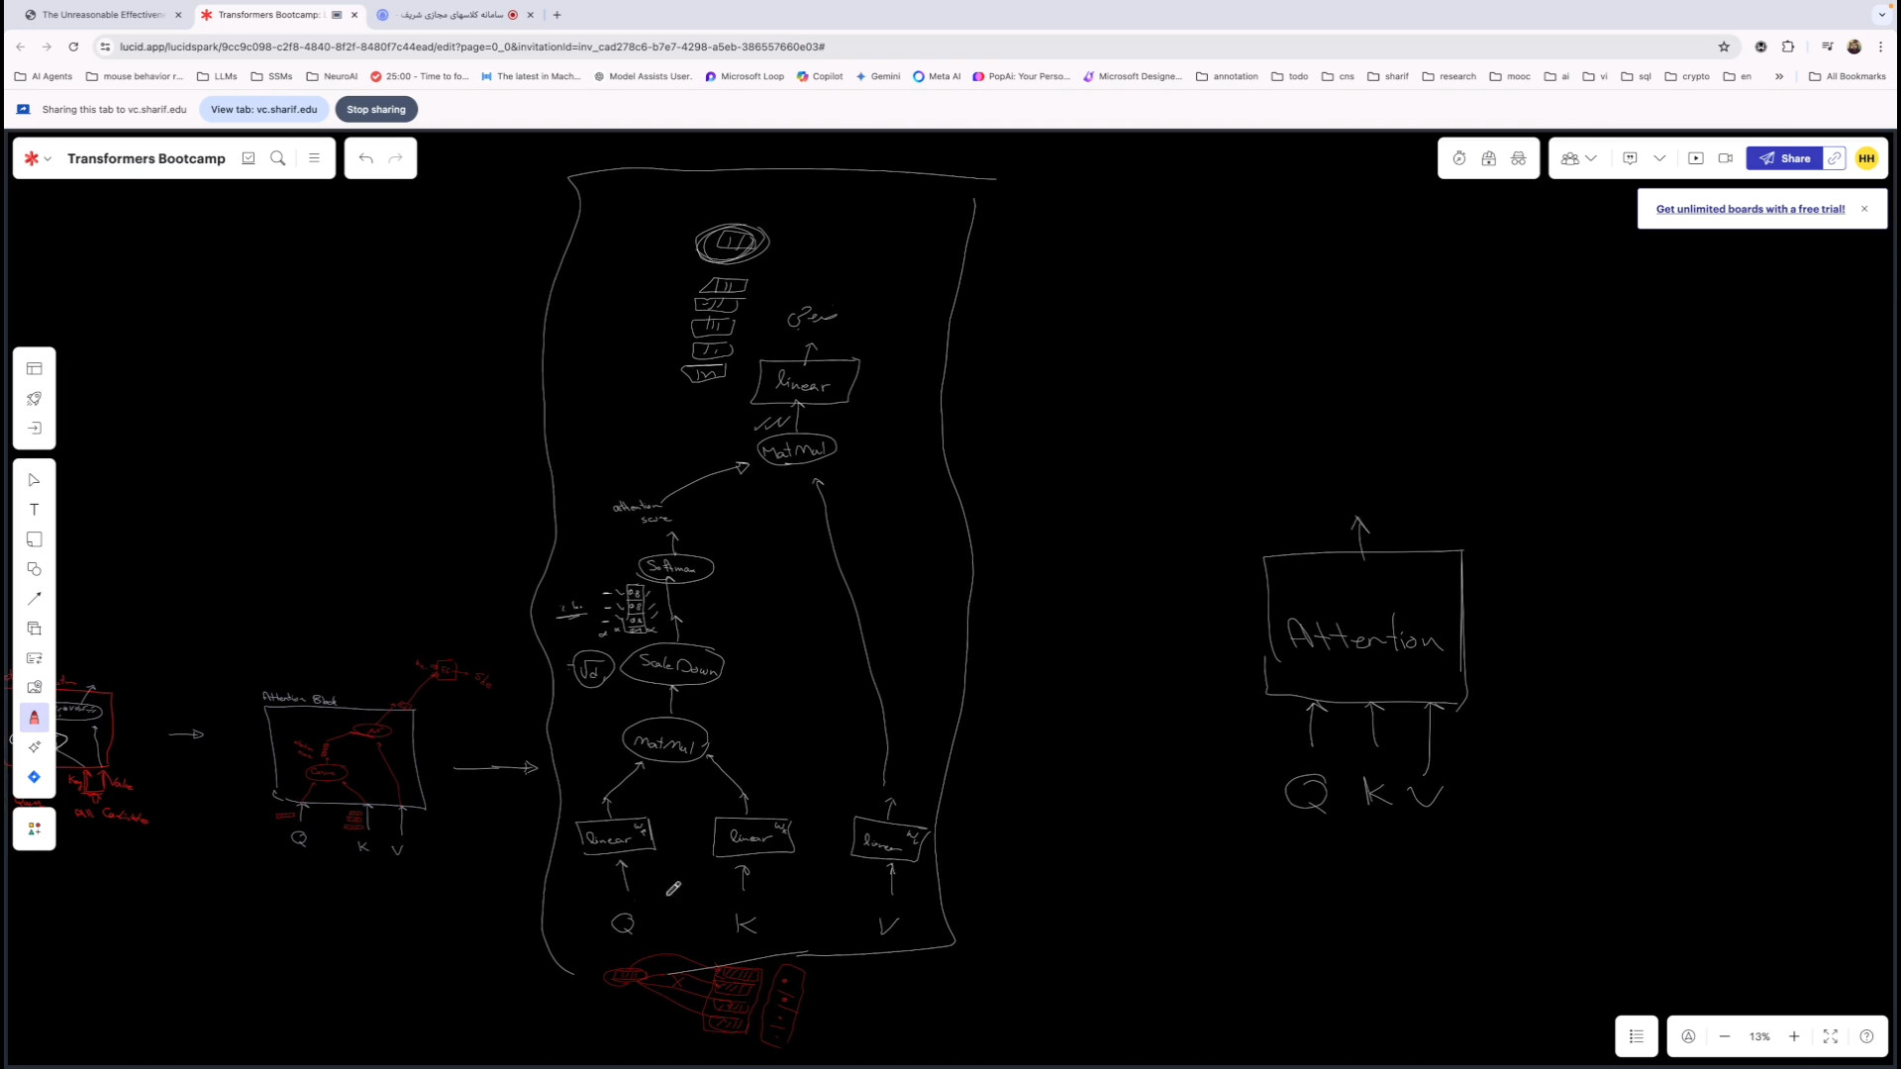
Task: Open the Lucid logo dropdown menu
Action: pos(38,158)
